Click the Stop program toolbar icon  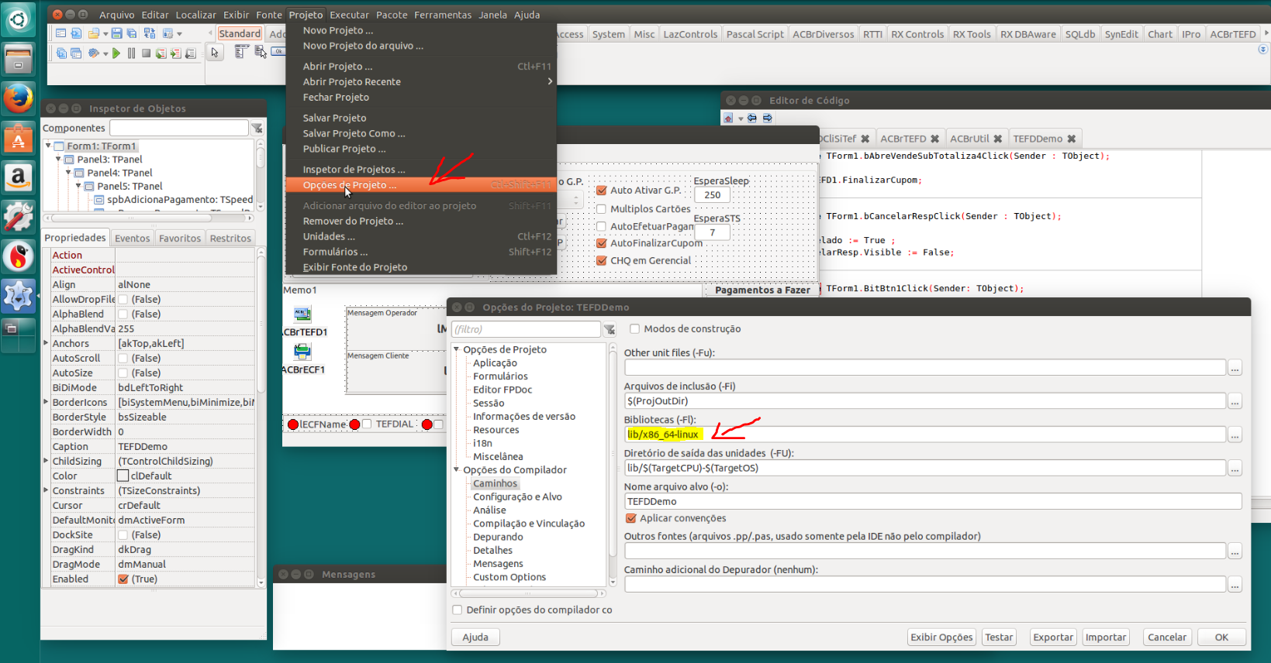(146, 53)
